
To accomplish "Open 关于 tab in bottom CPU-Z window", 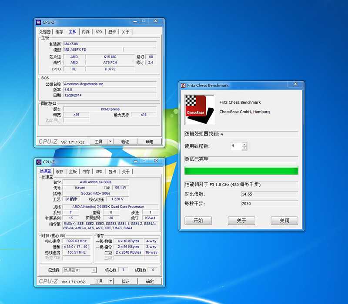I will pos(126,172).
